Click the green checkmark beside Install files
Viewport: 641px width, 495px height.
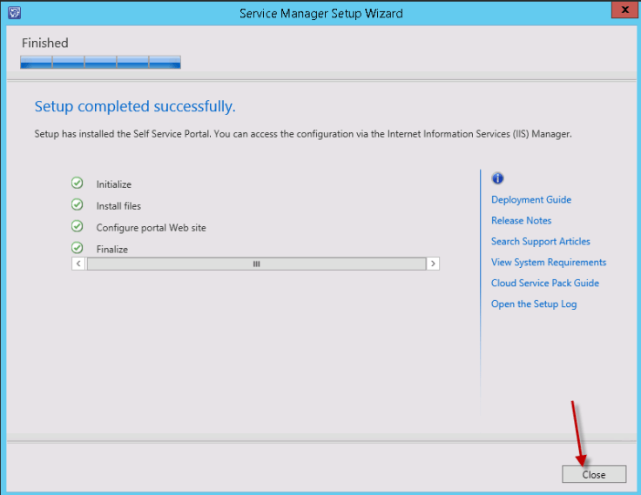tap(78, 205)
